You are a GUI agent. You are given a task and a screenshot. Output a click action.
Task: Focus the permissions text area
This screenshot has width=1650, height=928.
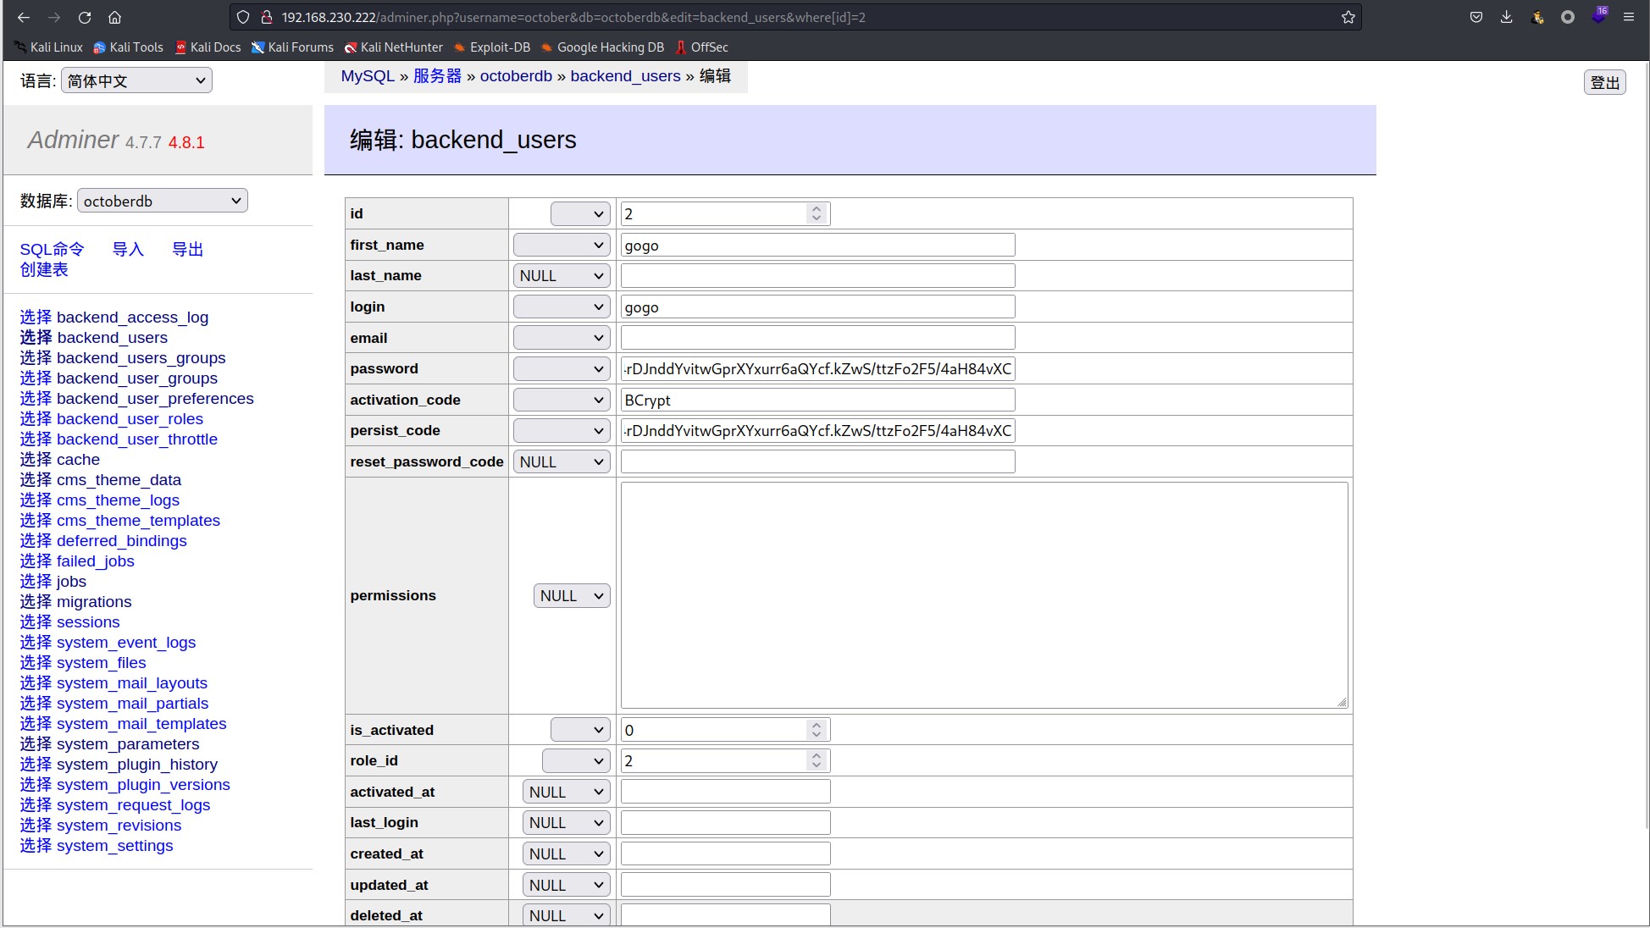click(x=984, y=595)
